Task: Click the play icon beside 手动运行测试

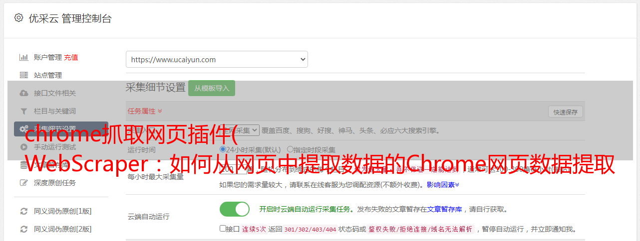Action: 23,147
